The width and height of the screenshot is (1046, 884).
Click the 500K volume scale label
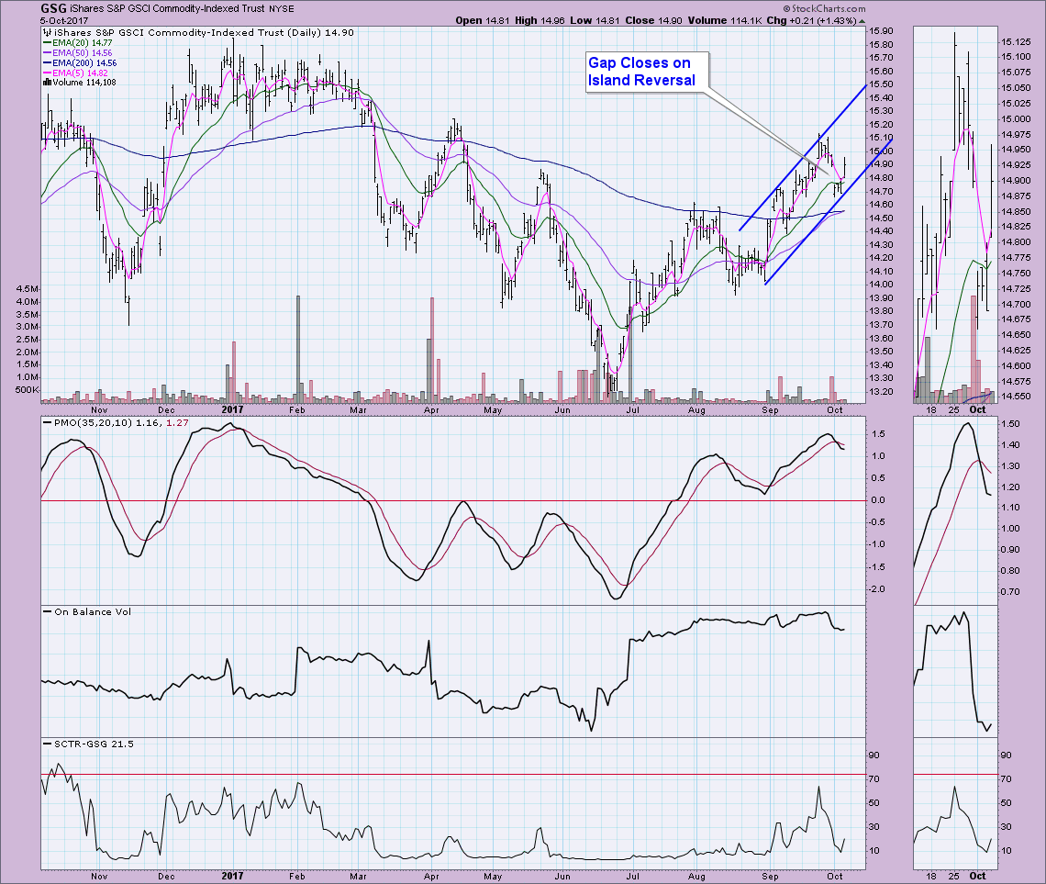pos(27,390)
